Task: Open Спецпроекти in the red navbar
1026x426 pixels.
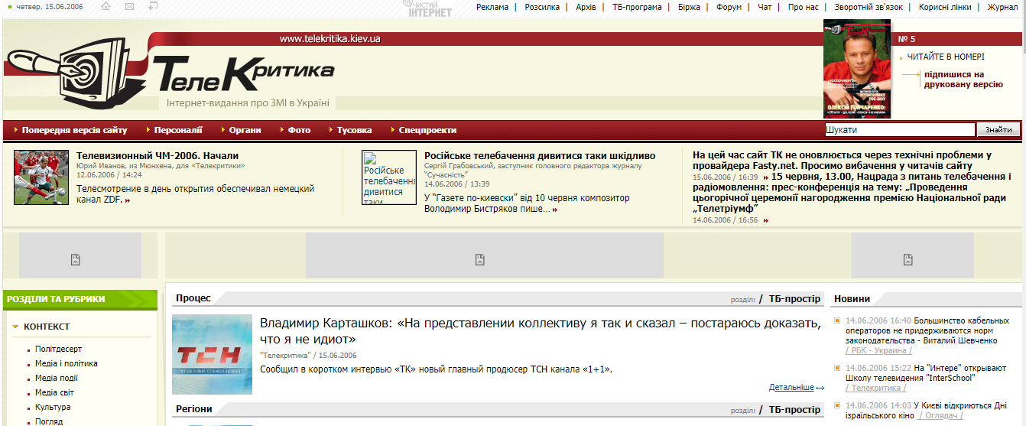Action: [x=427, y=130]
